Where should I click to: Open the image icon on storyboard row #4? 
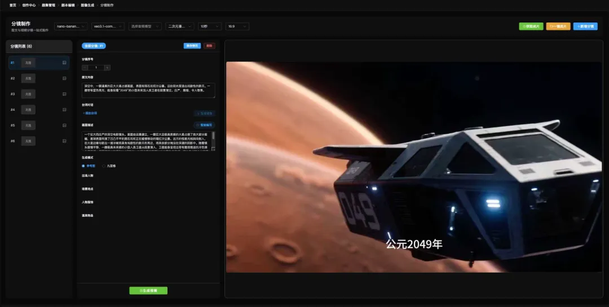(64, 110)
